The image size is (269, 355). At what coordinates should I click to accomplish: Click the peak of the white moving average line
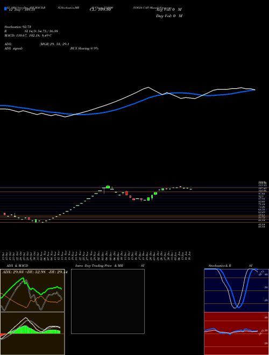148,87
